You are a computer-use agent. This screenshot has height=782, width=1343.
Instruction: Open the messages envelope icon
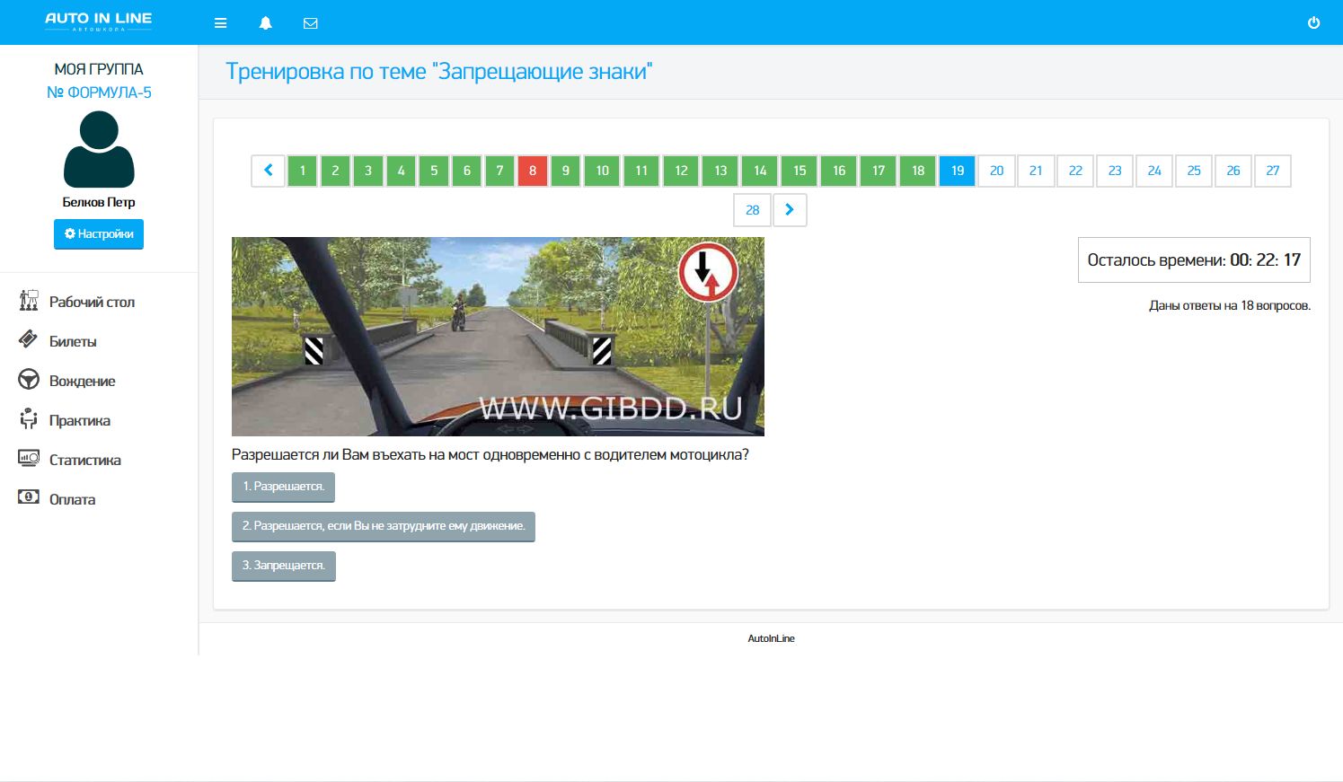click(311, 23)
